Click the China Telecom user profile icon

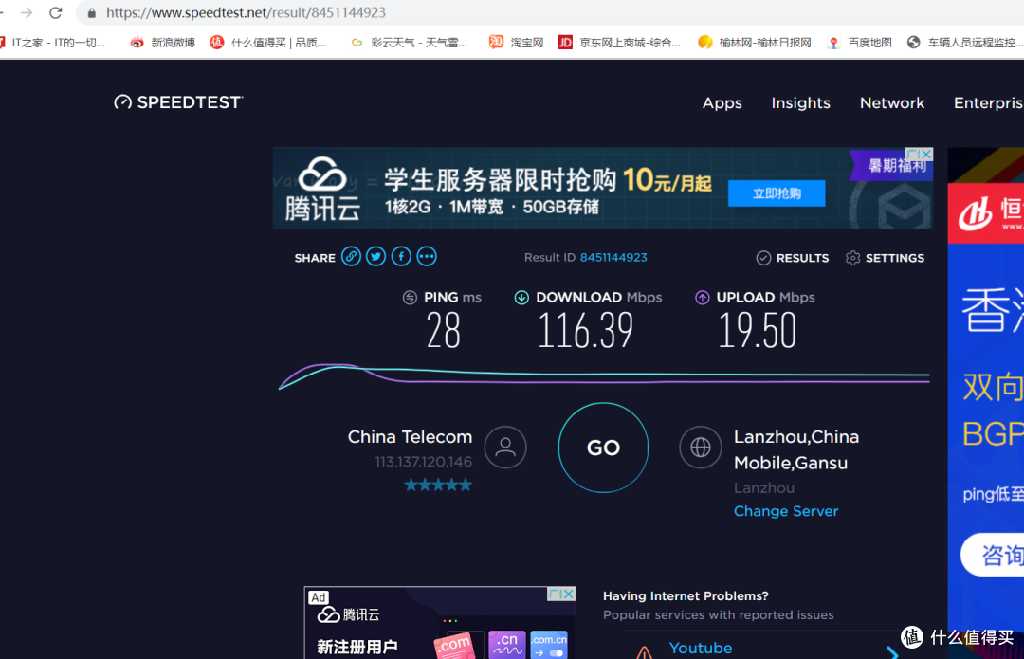pyautogui.click(x=504, y=448)
